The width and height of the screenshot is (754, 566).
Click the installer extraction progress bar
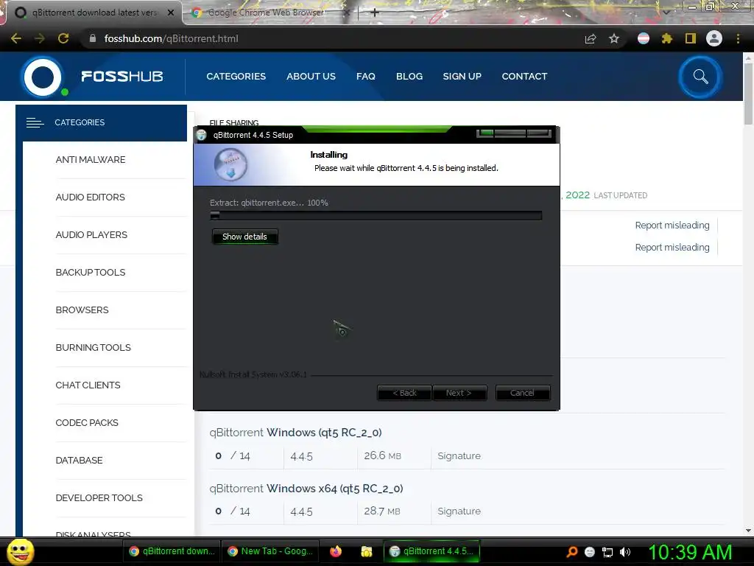[376, 216]
